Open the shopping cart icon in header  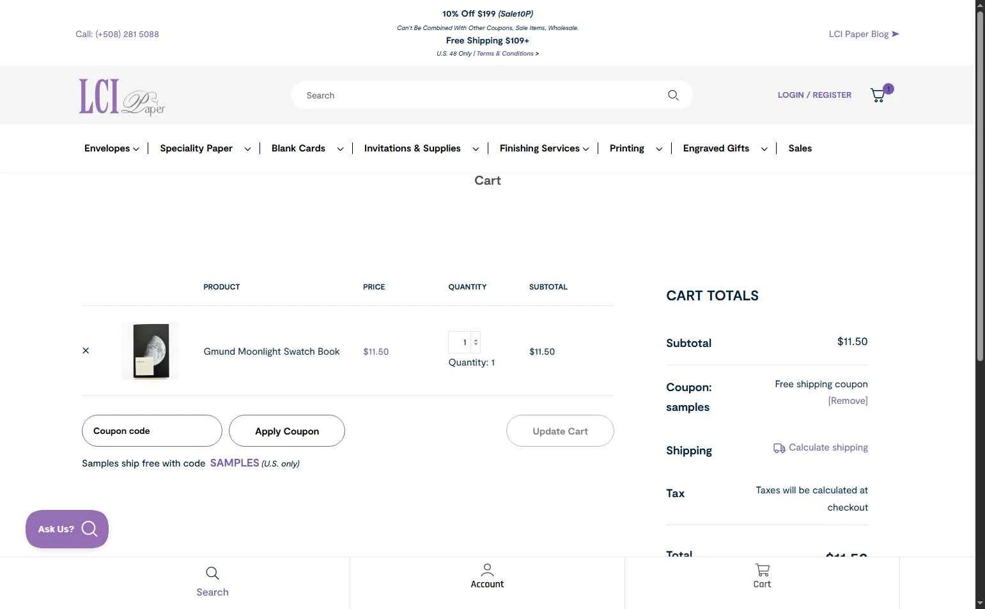coord(878,95)
